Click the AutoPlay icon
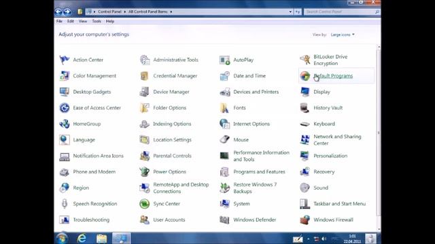This screenshot has height=244, width=435. 225,60
